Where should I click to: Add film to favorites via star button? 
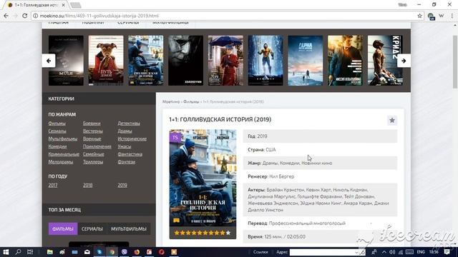click(x=392, y=120)
